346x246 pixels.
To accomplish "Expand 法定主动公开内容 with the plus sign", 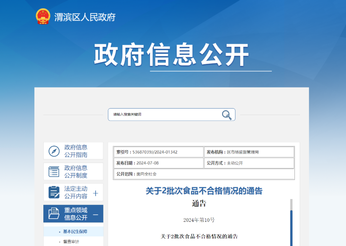I will 96,193.
